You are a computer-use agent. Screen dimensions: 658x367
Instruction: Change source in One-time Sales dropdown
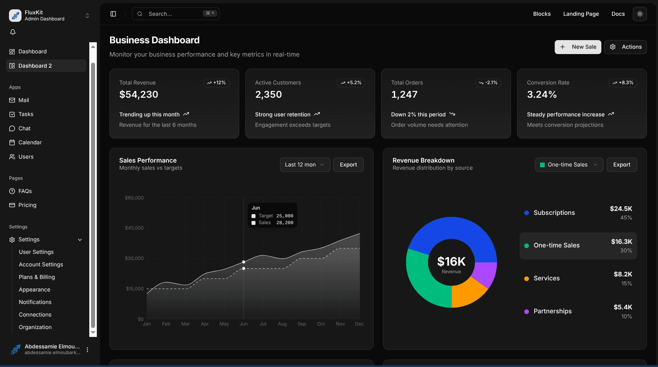(x=569, y=164)
